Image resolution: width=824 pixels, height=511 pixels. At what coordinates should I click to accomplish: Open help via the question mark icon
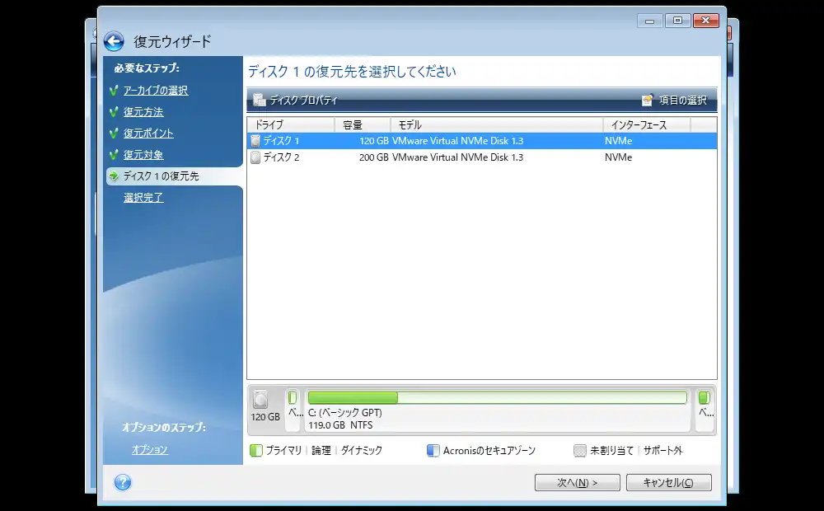tap(123, 483)
